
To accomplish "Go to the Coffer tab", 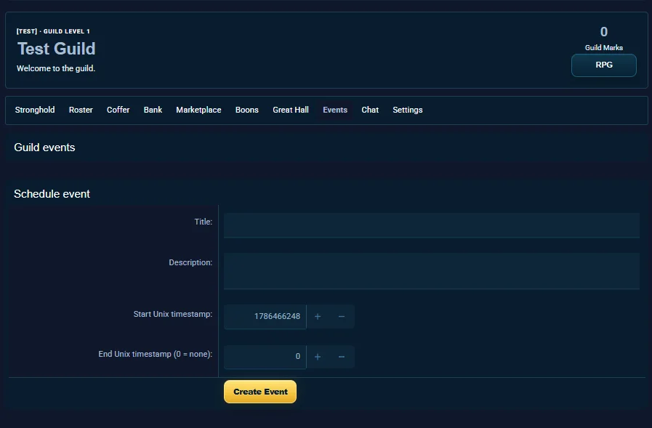I will 118,110.
